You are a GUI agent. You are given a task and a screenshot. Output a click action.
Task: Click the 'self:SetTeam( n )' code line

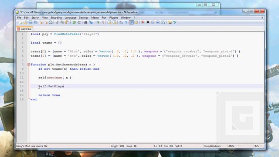(55, 78)
